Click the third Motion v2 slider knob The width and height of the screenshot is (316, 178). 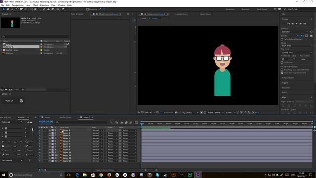click(x=6, y=136)
